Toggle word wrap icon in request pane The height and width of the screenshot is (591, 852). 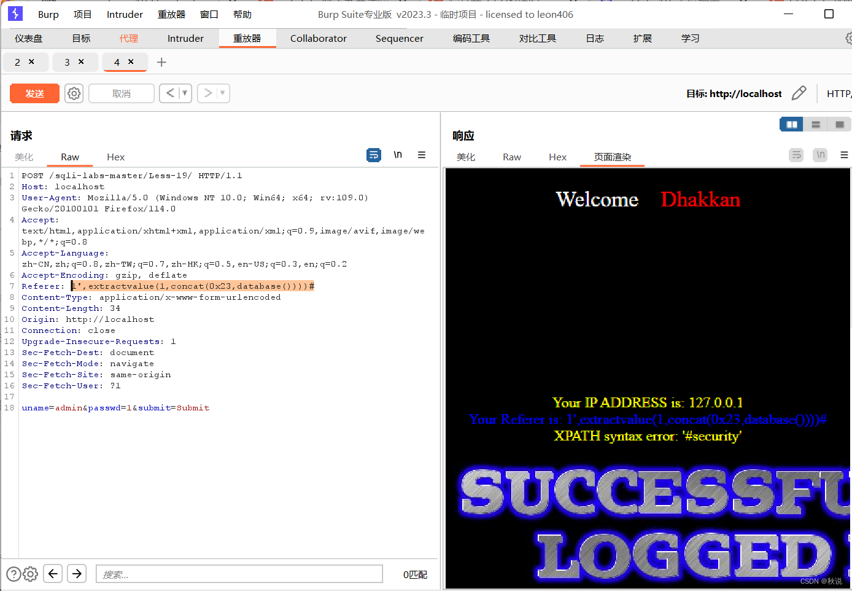point(374,155)
